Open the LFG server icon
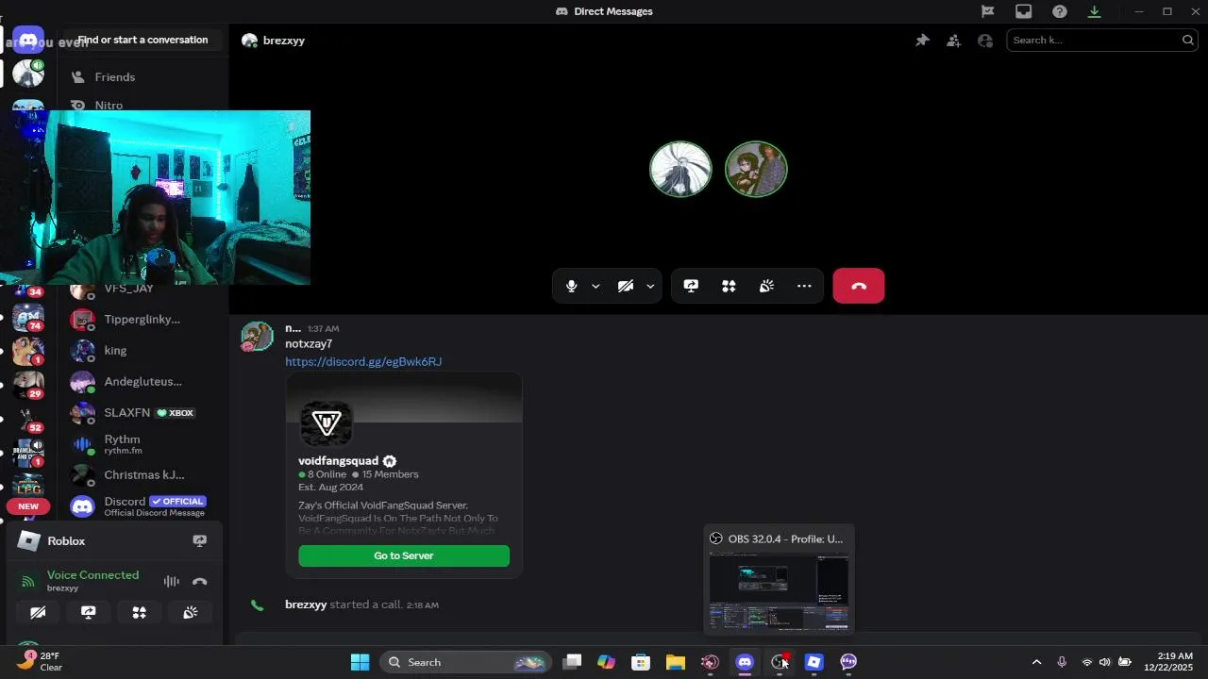 (28, 487)
